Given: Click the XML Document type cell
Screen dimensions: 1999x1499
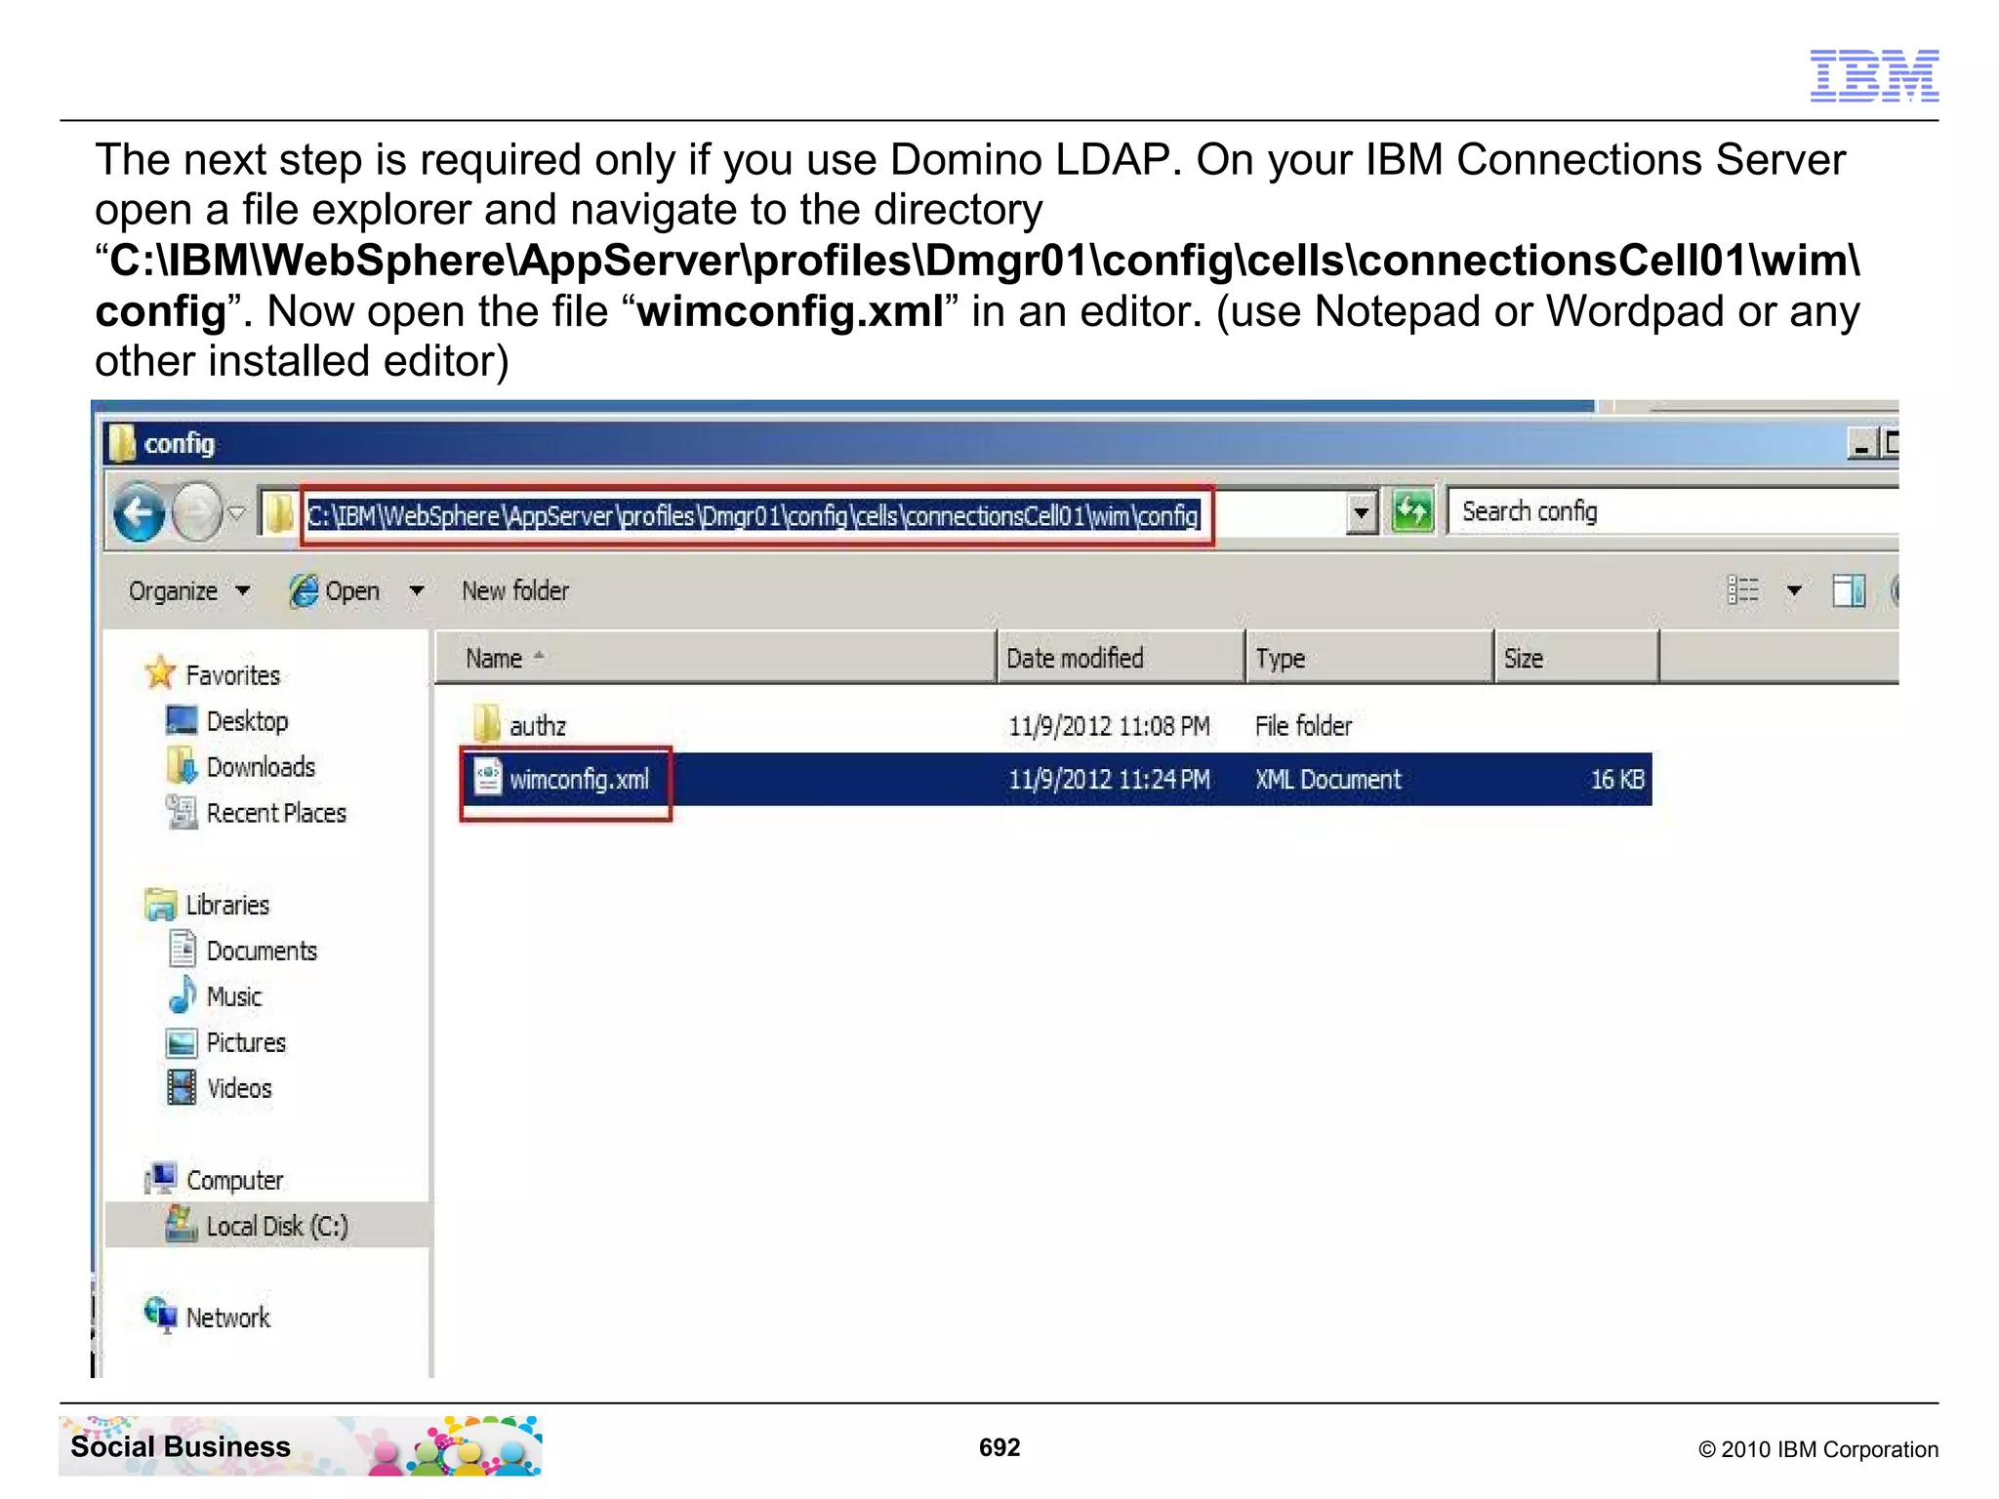Looking at the screenshot, I should click(1327, 779).
